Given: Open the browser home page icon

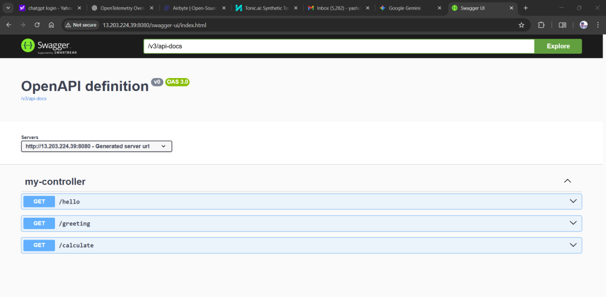Looking at the screenshot, I should pyautogui.click(x=51, y=25).
